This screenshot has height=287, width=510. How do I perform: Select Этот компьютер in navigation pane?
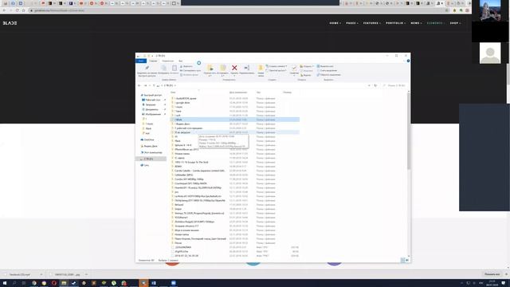[x=151, y=152]
